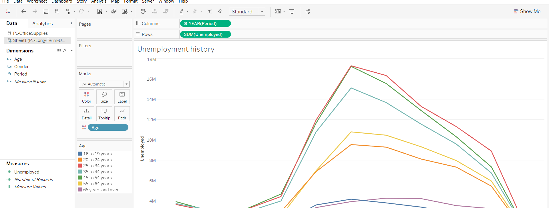Open the Map menu
Image resolution: width=549 pixels, height=208 pixels.
[115, 1]
